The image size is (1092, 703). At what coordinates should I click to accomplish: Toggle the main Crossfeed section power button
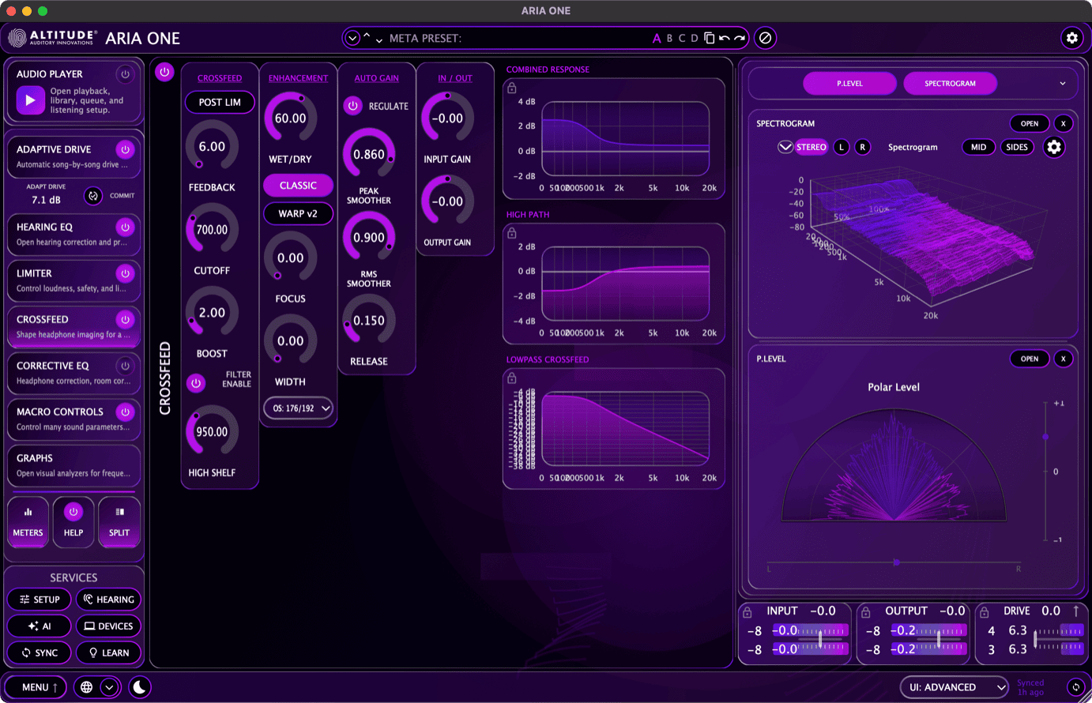pyautogui.click(x=164, y=72)
